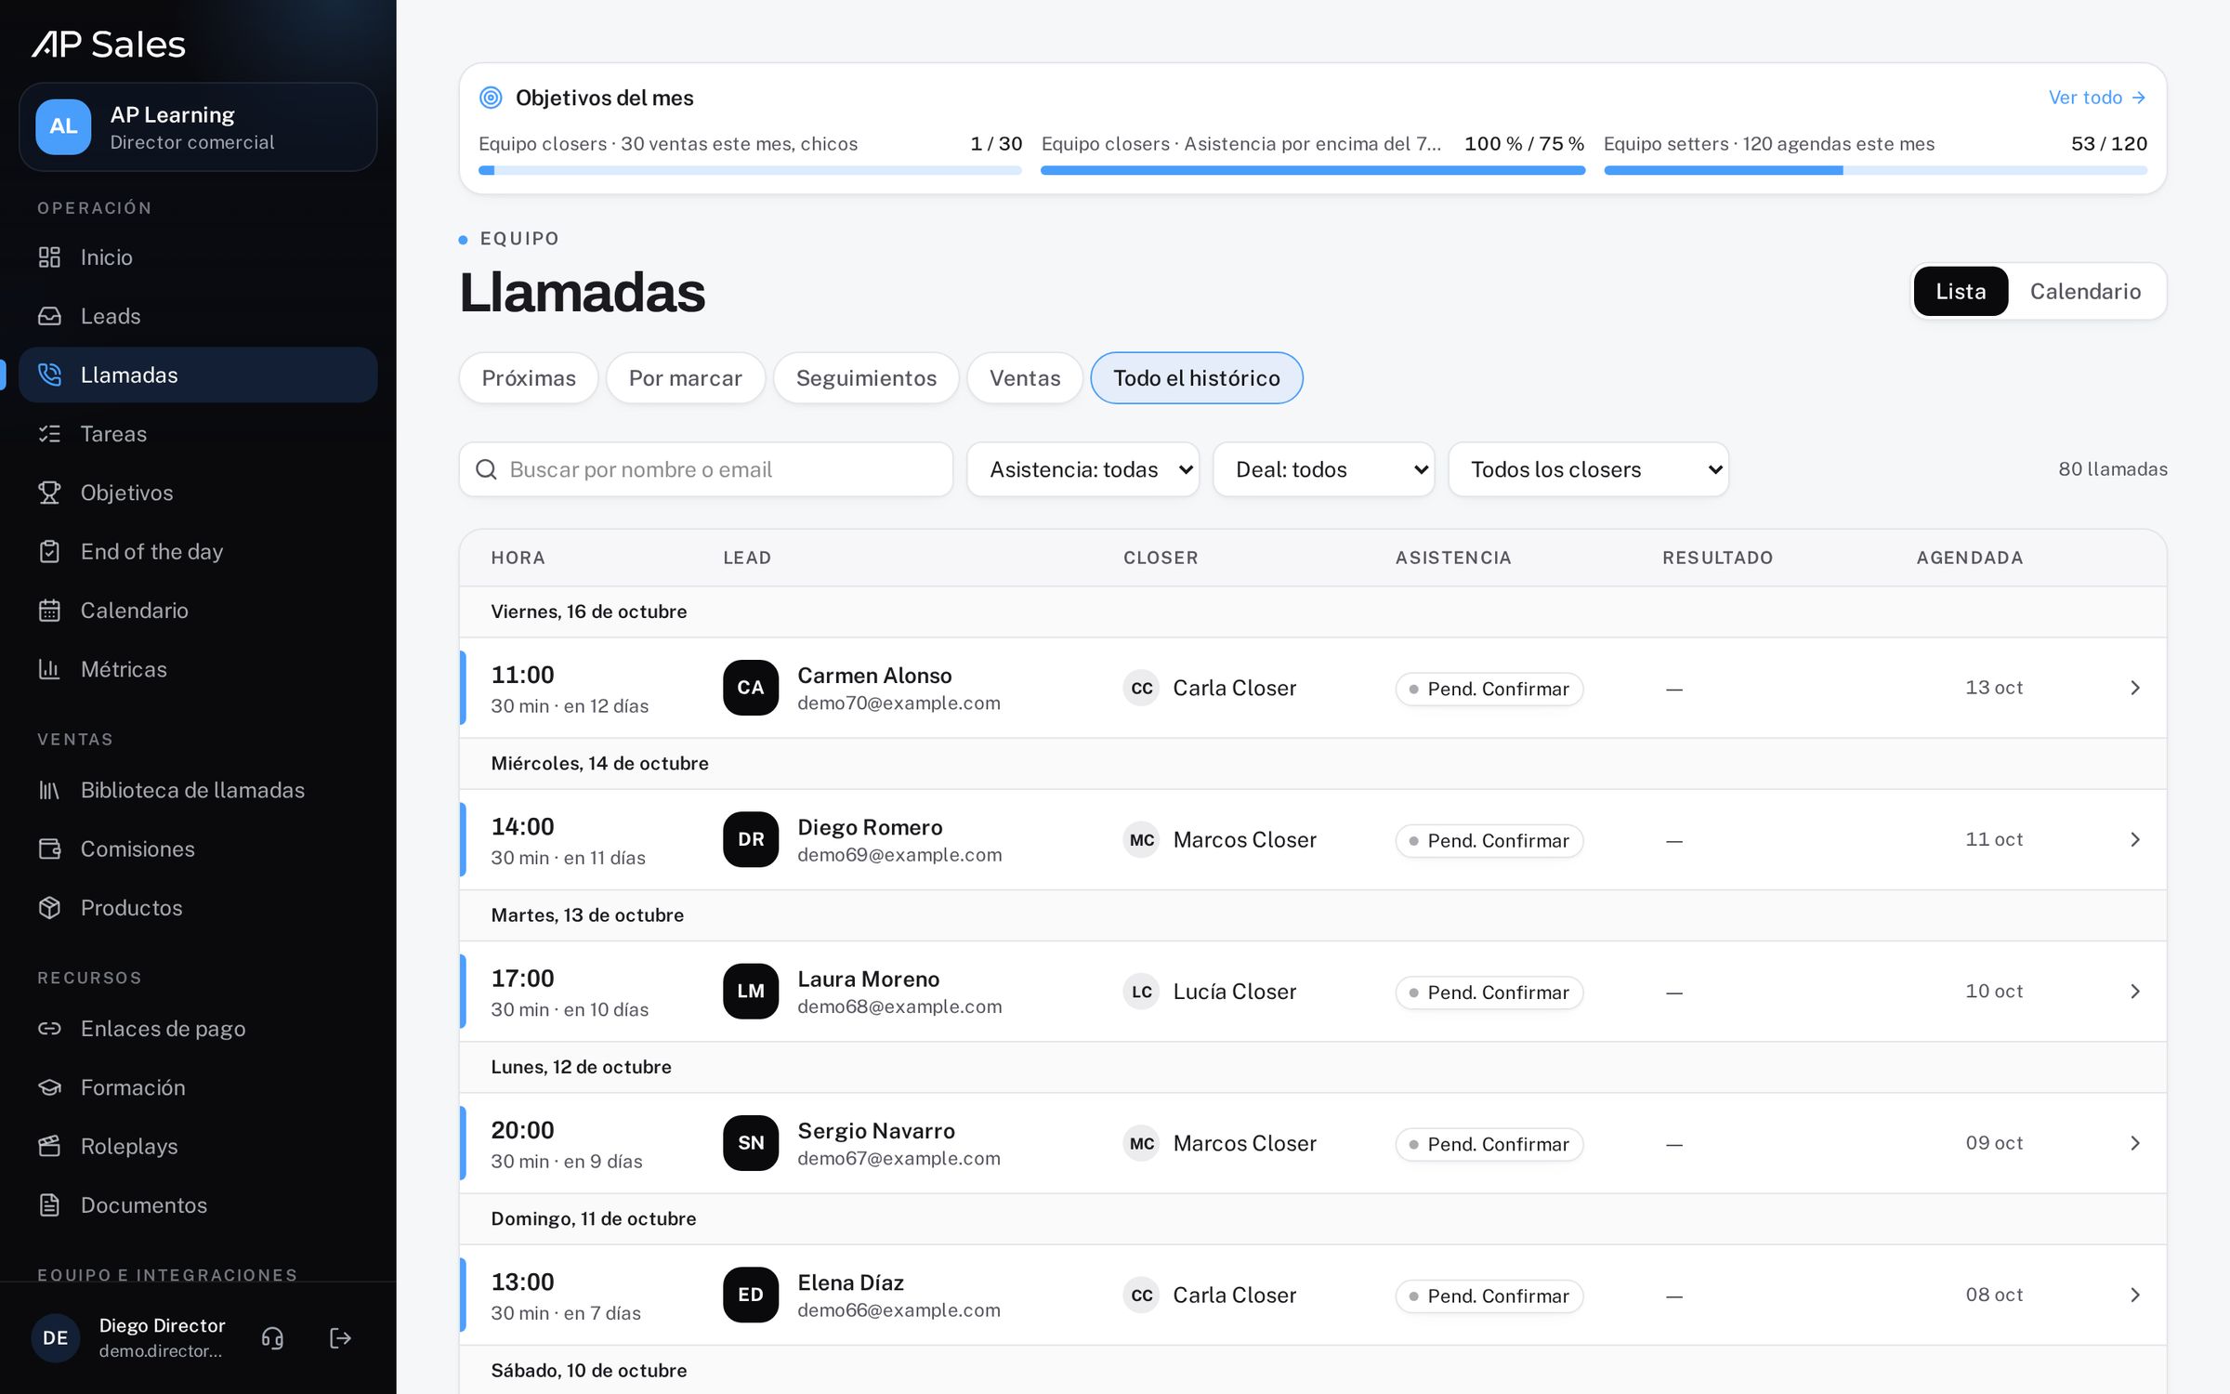This screenshot has height=1394, width=2230.
Task: Click the headset support icon
Action: coord(272,1338)
